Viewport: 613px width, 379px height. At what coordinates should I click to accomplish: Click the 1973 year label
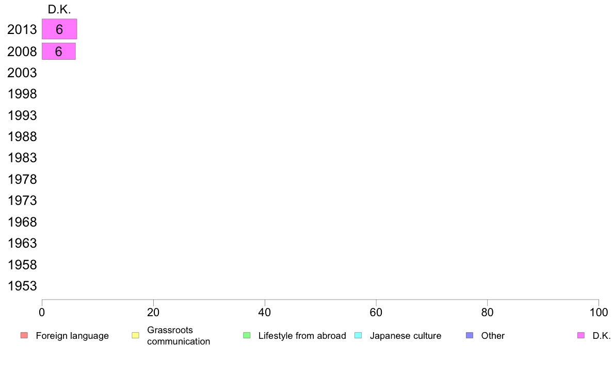[22, 201]
